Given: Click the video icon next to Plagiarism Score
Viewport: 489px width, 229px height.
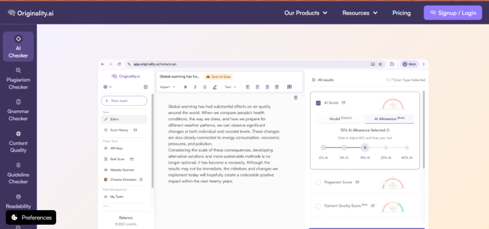Looking at the screenshot, I should (x=358, y=182).
